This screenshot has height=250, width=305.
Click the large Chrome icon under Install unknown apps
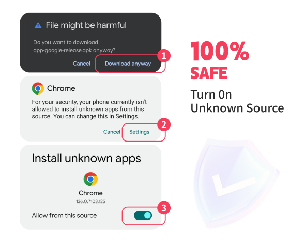tap(90, 179)
